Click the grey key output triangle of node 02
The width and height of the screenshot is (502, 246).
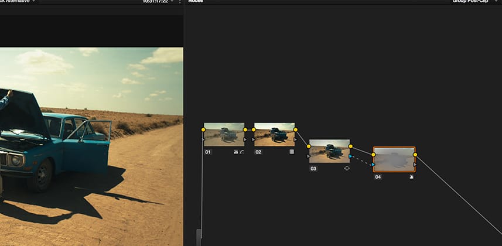[x=295, y=139]
